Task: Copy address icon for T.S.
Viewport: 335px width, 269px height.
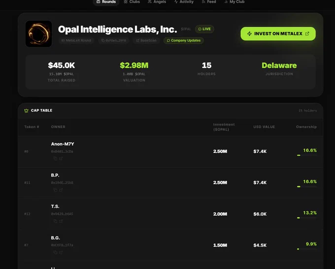Action: [55, 221]
